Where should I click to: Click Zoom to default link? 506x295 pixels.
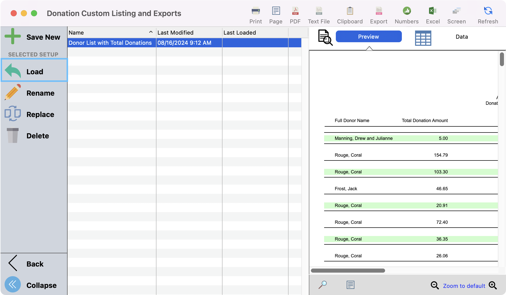(464, 286)
